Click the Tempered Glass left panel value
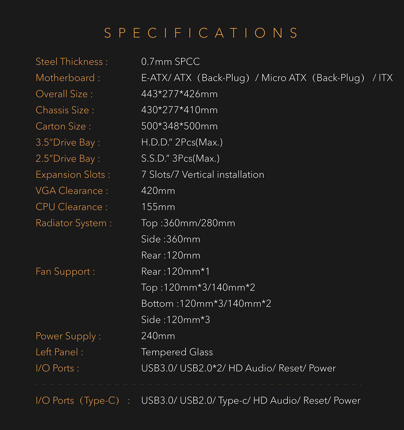This screenshot has height=430, width=404. (177, 352)
